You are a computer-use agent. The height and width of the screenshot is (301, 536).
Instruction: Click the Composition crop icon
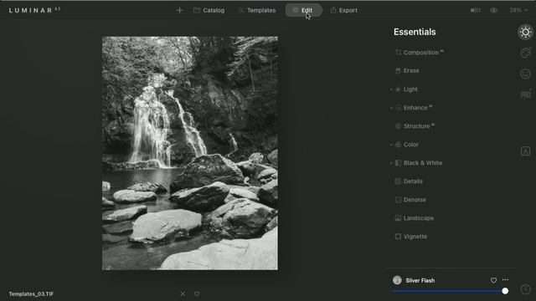[x=398, y=53]
